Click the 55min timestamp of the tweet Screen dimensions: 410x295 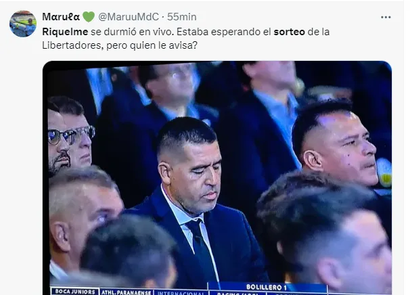click(x=182, y=17)
